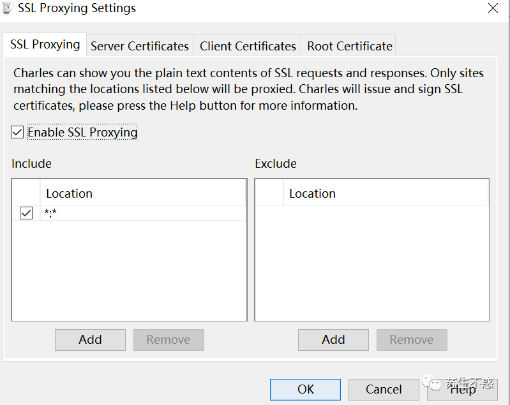Screen dimensions: 510x405
Task: Click Add under the Include list
Action: point(90,340)
